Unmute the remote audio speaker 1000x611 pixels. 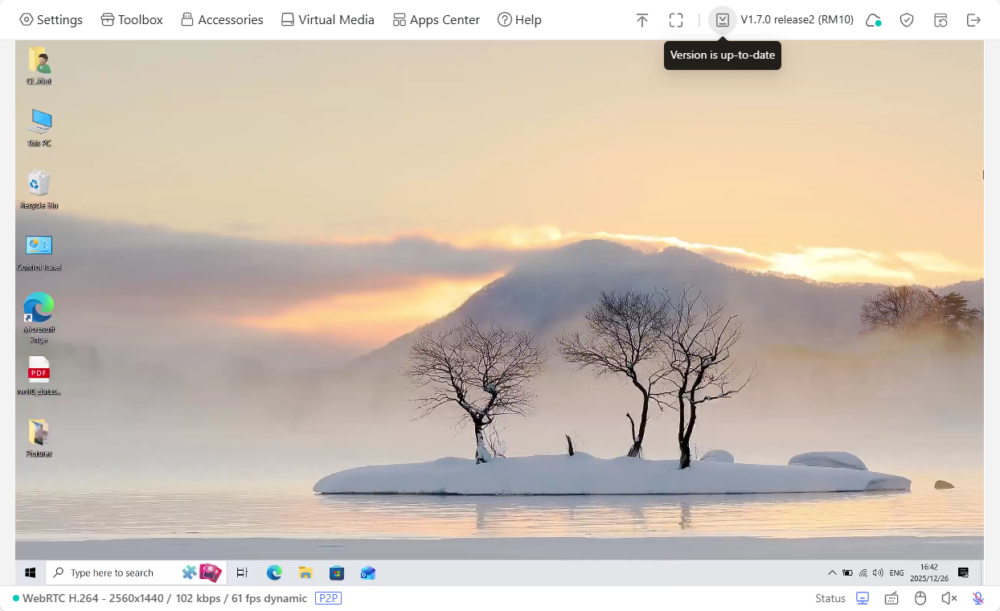pos(949,598)
